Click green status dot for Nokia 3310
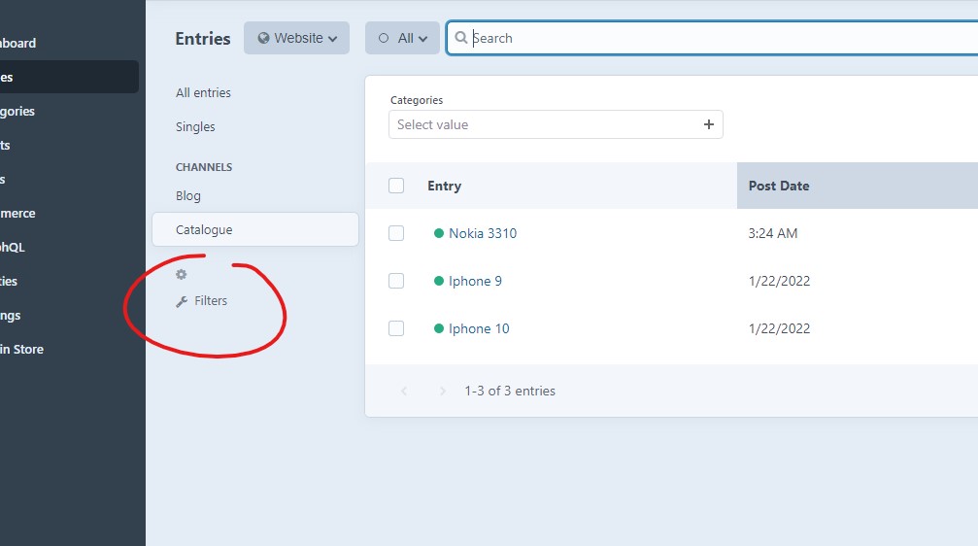Image resolution: width=978 pixels, height=546 pixels. tap(438, 233)
